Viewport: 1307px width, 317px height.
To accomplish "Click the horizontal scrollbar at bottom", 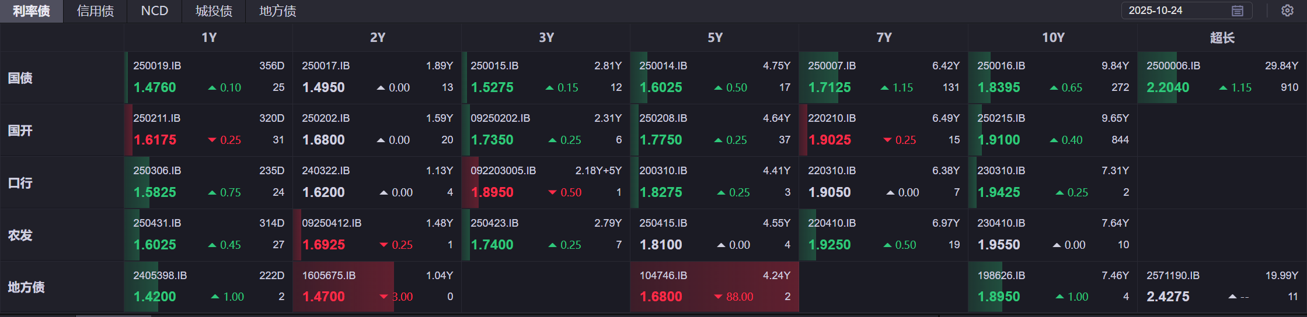I will tap(114, 315).
